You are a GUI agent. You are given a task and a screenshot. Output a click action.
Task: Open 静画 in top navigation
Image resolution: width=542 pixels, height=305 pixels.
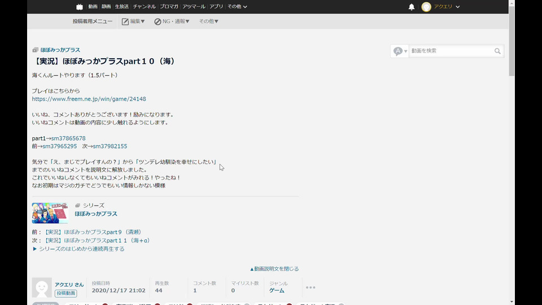click(106, 7)
